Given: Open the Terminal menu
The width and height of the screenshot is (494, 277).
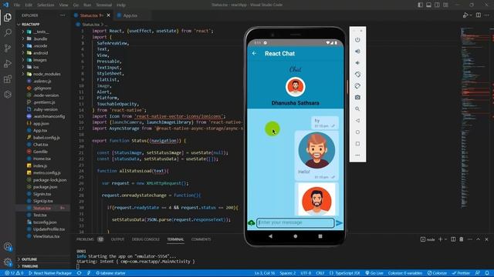Looking at the screenshot, I should [104, 5].
